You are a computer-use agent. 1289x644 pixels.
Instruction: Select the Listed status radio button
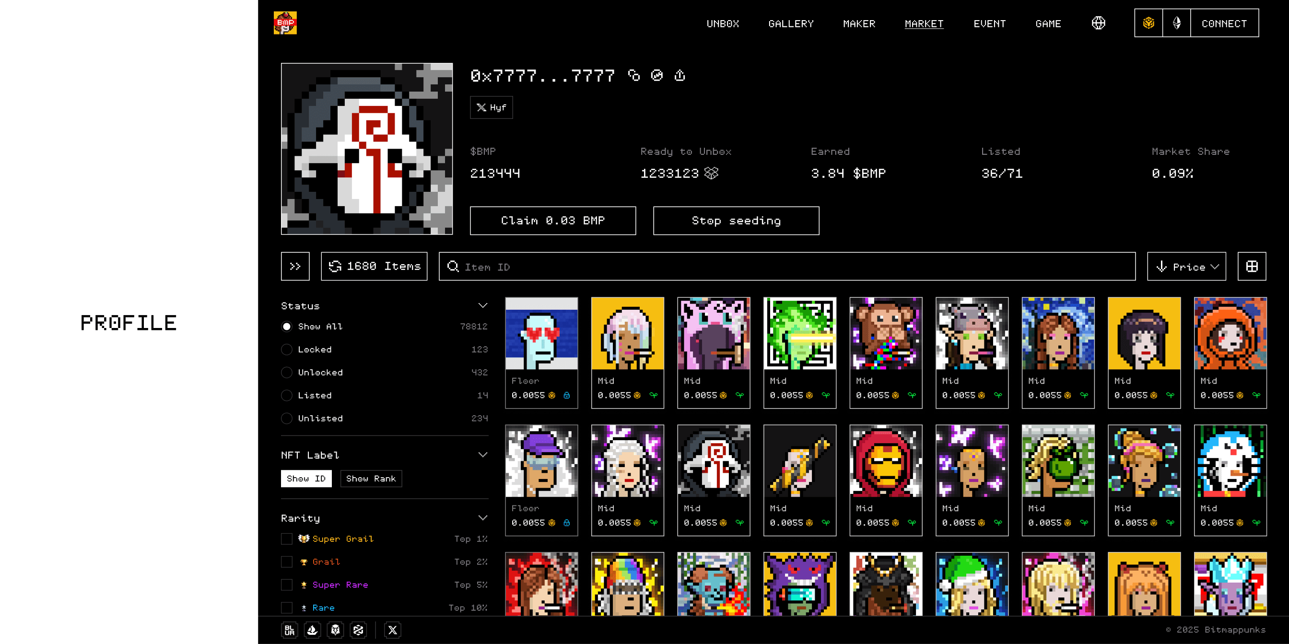(287, 395)
